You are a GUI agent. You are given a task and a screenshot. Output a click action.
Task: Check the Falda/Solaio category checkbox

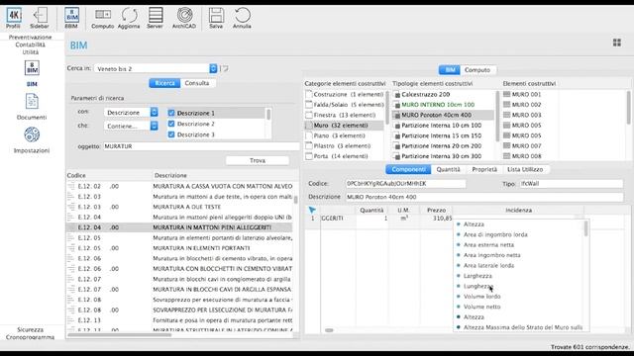(309, 105)
